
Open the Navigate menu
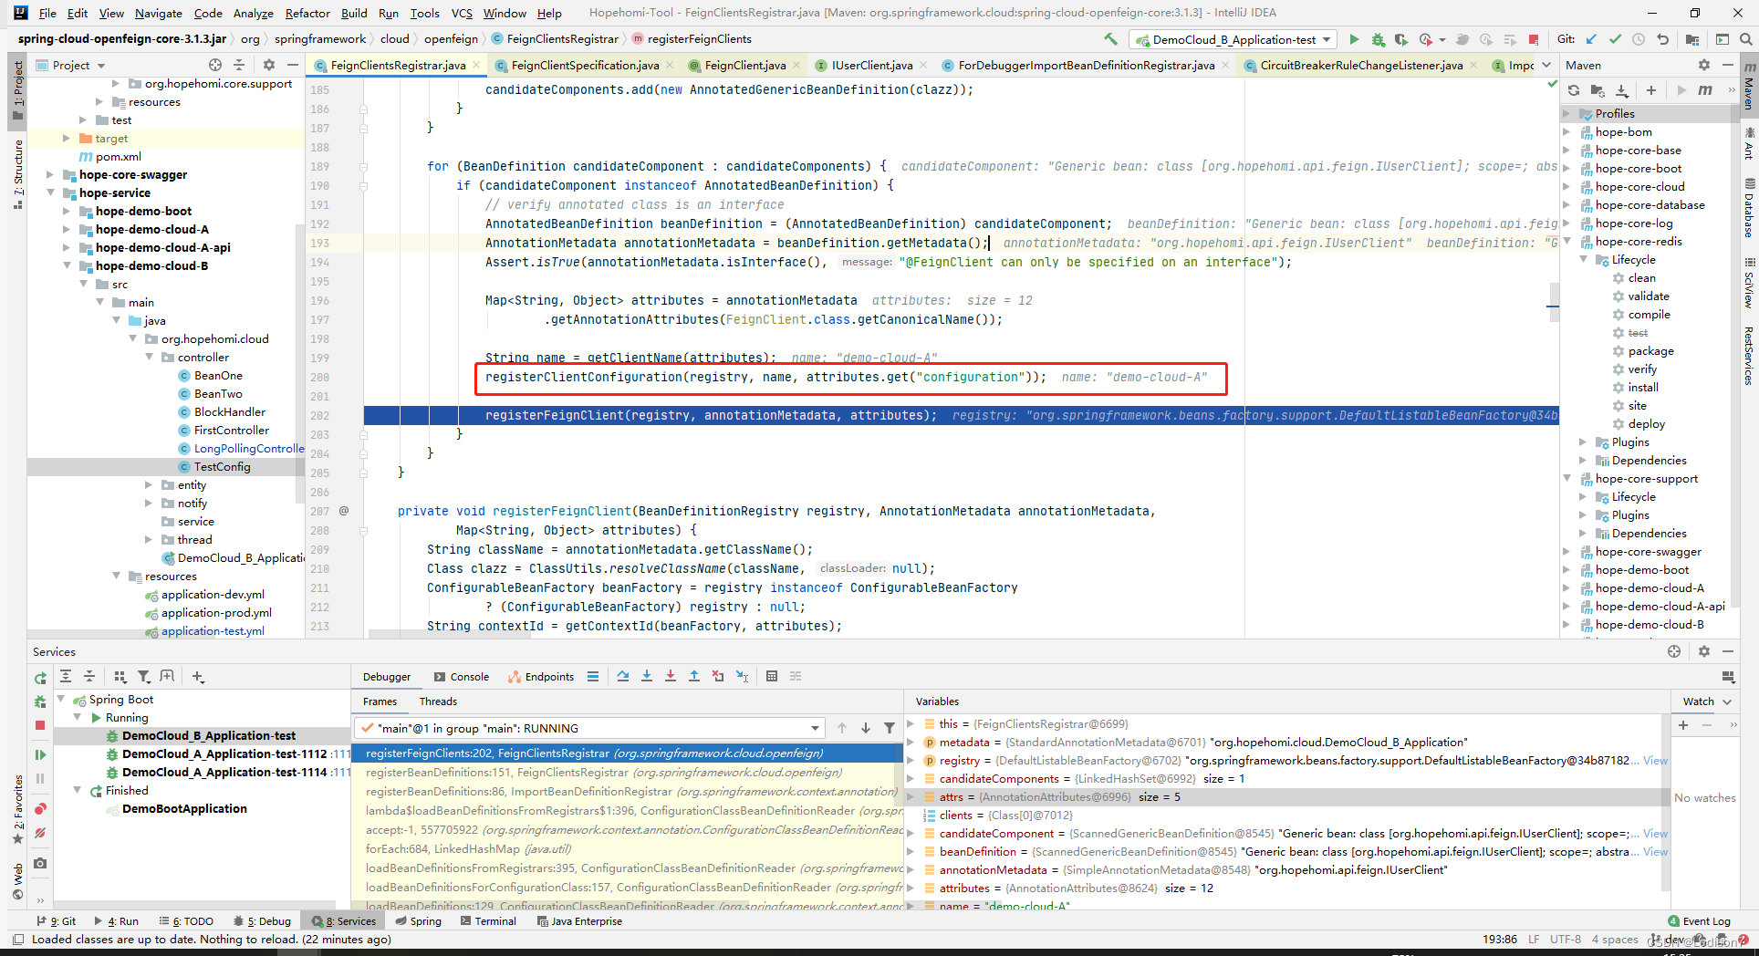tap(159, 13)
